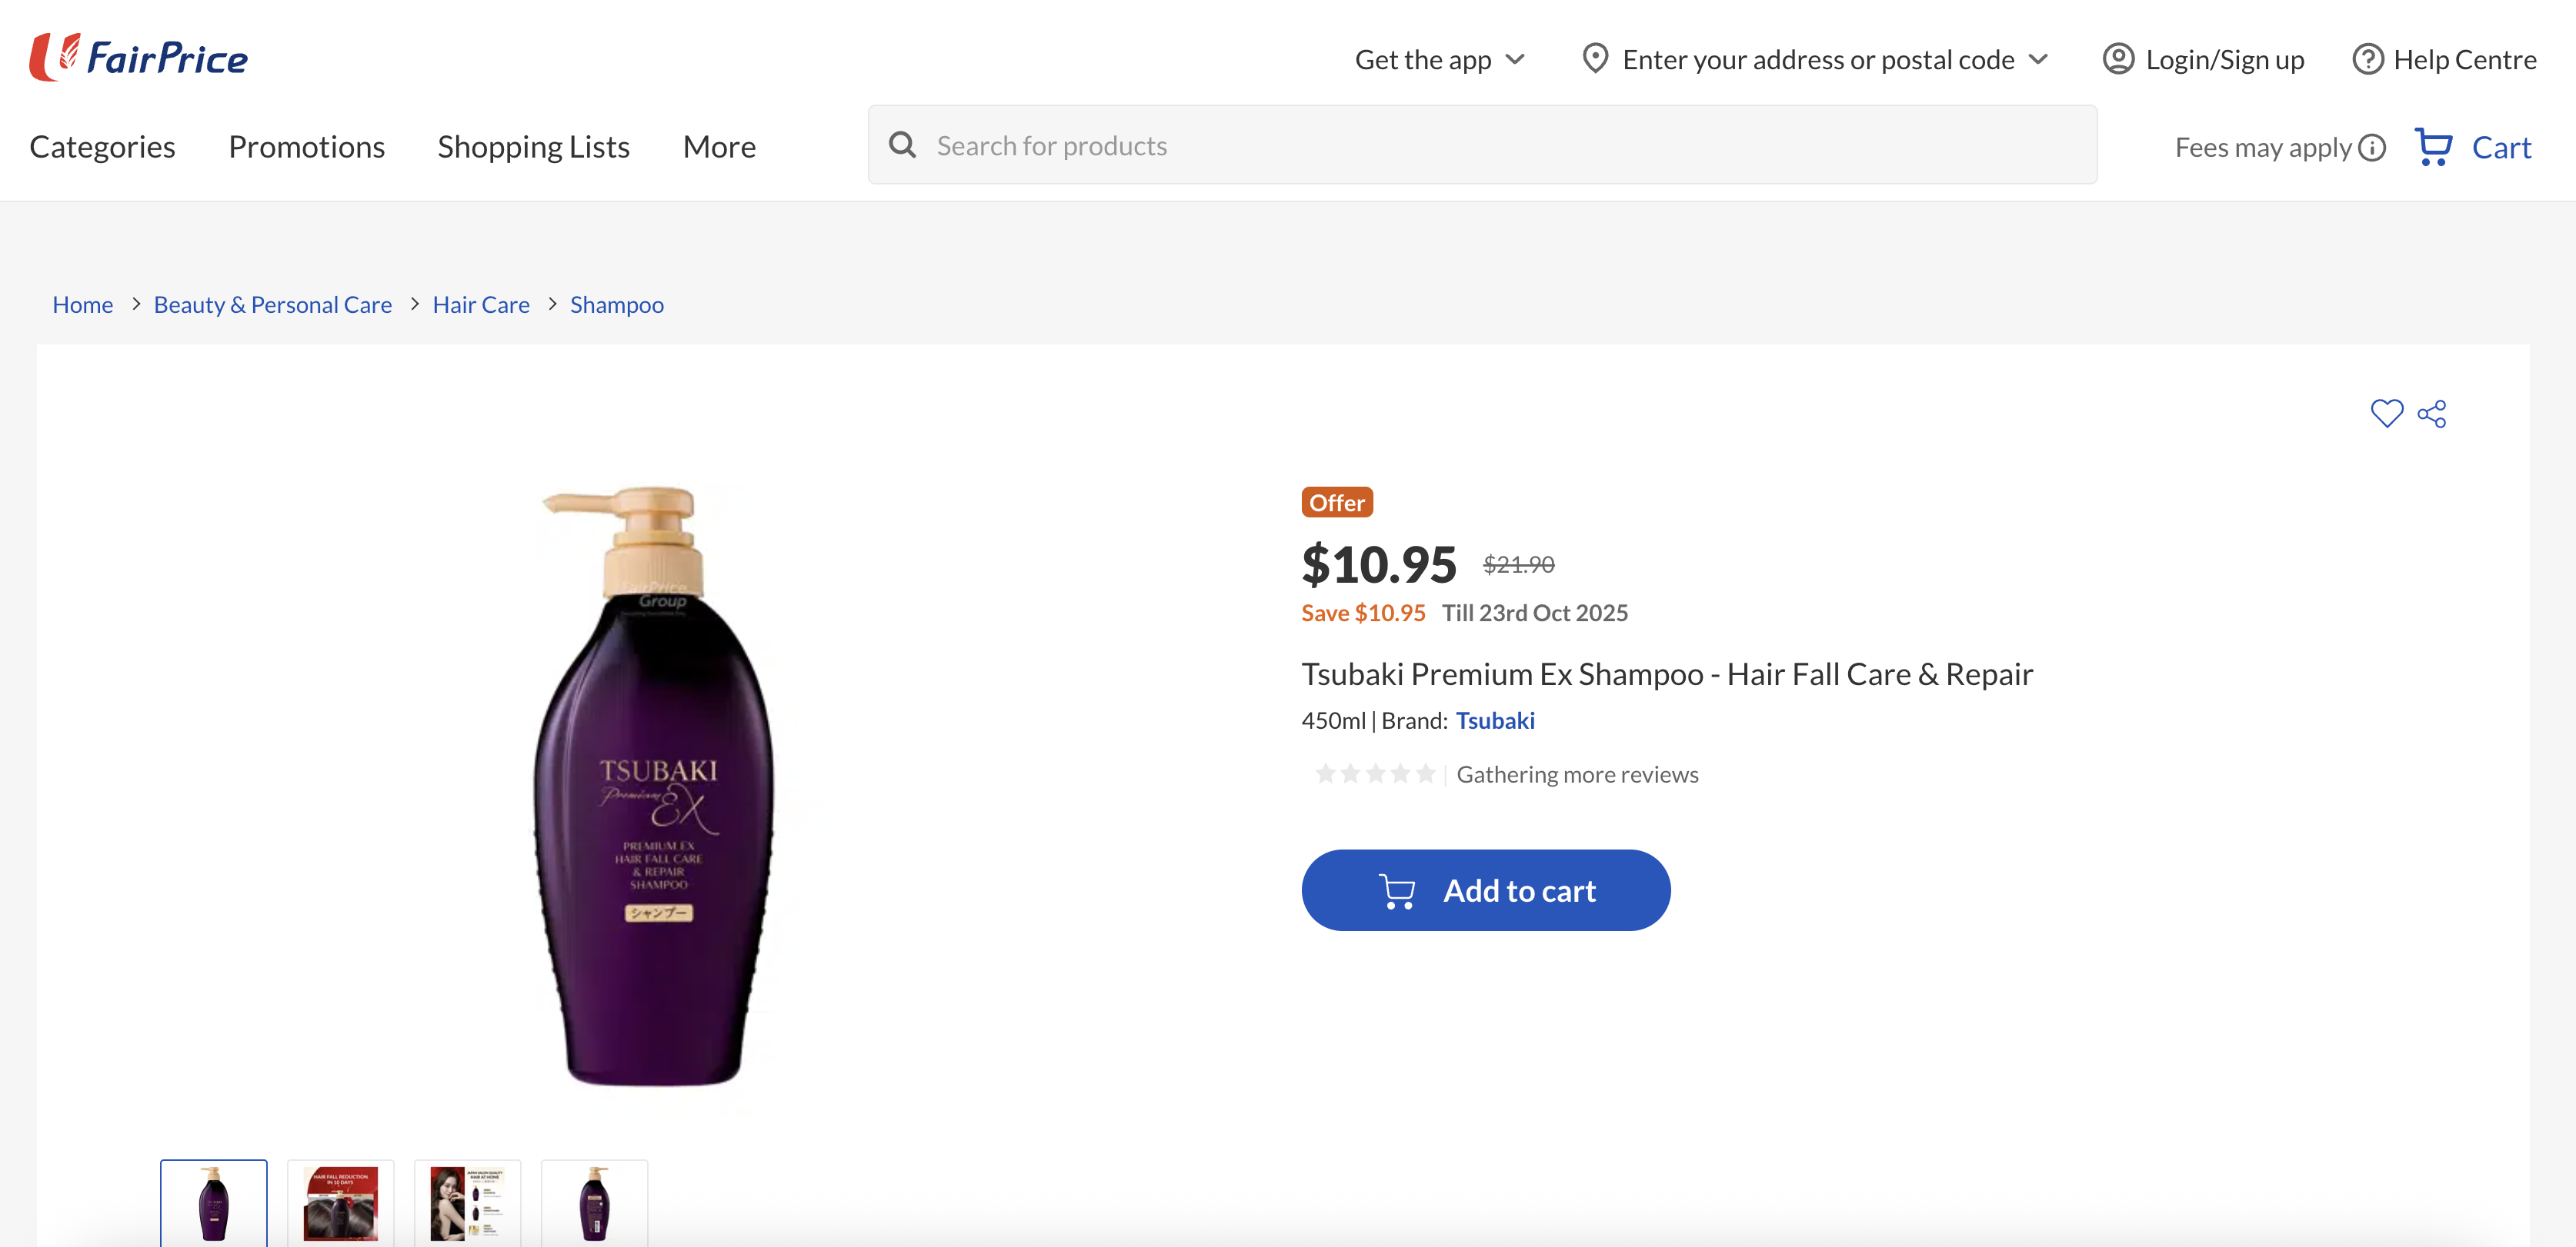This screenshot has height=1247, width=2576.
Task: Rate the product on the star rating
Action: pos(1375,773)
